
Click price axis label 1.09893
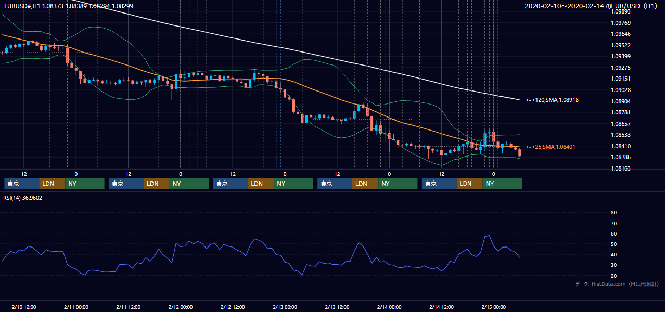click(x=620, y=11)
